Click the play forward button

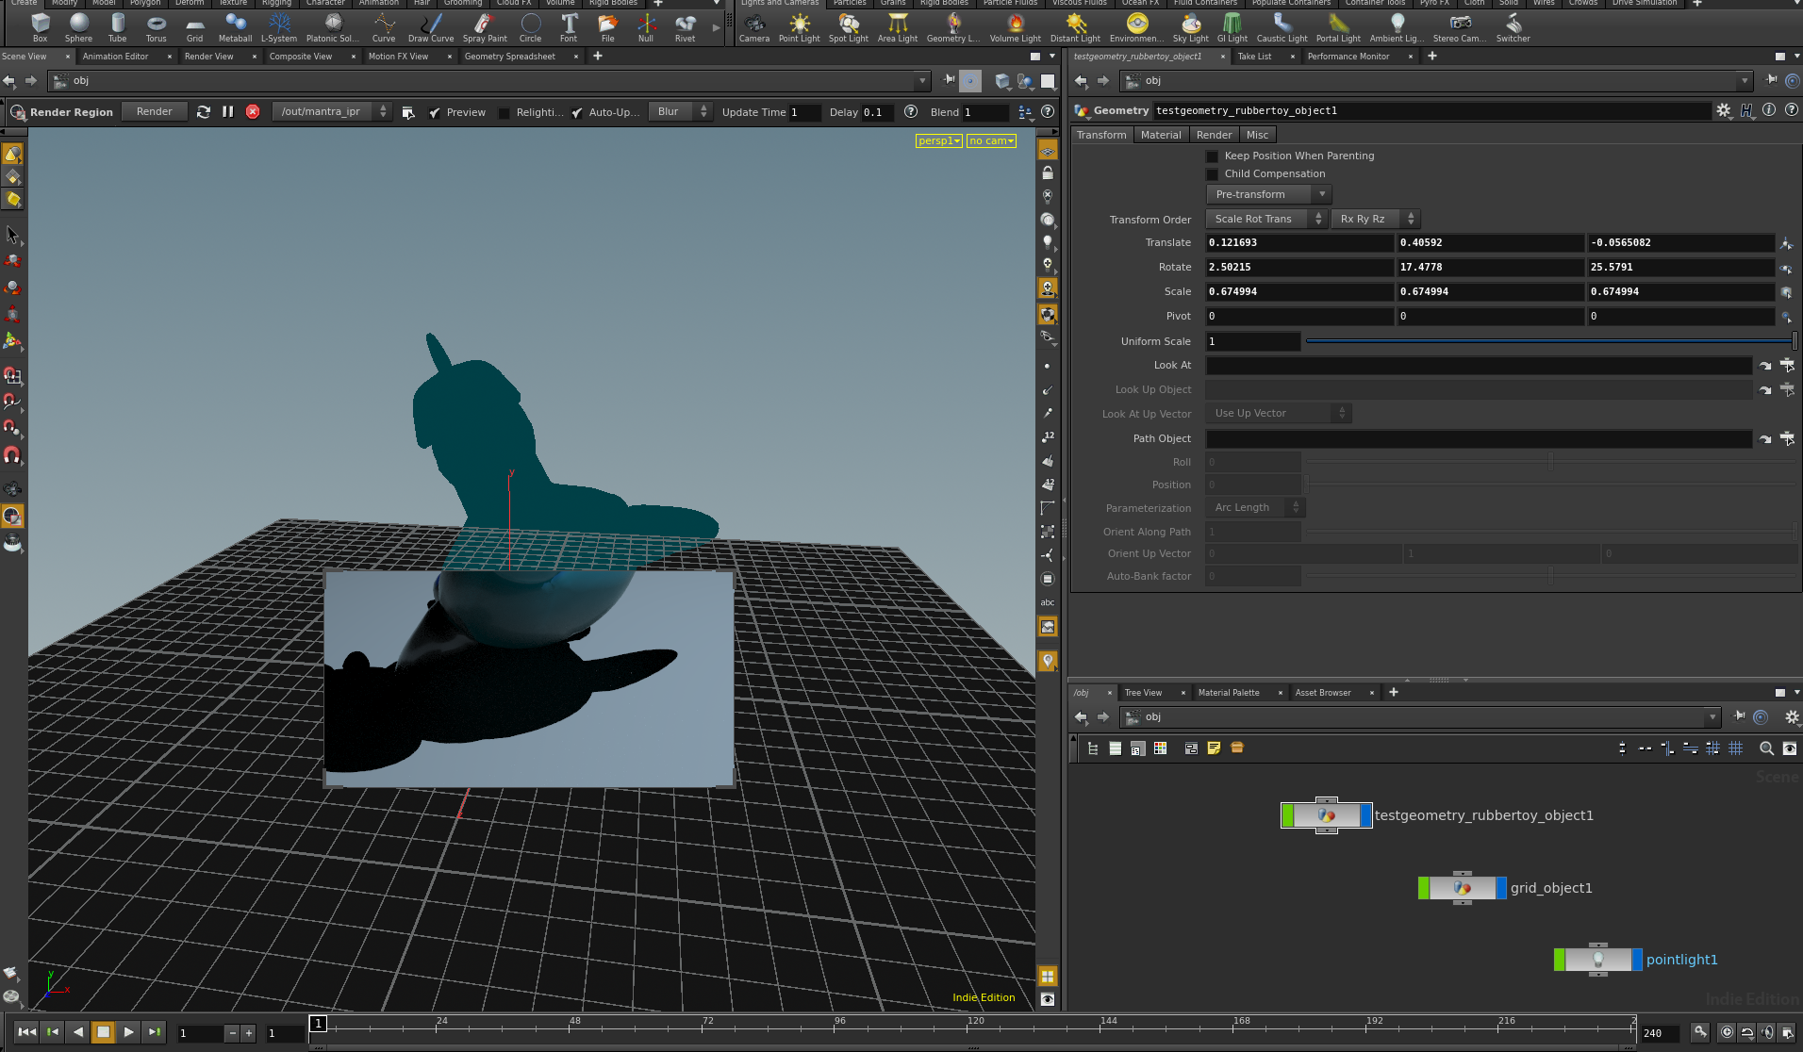point(128,1032)
